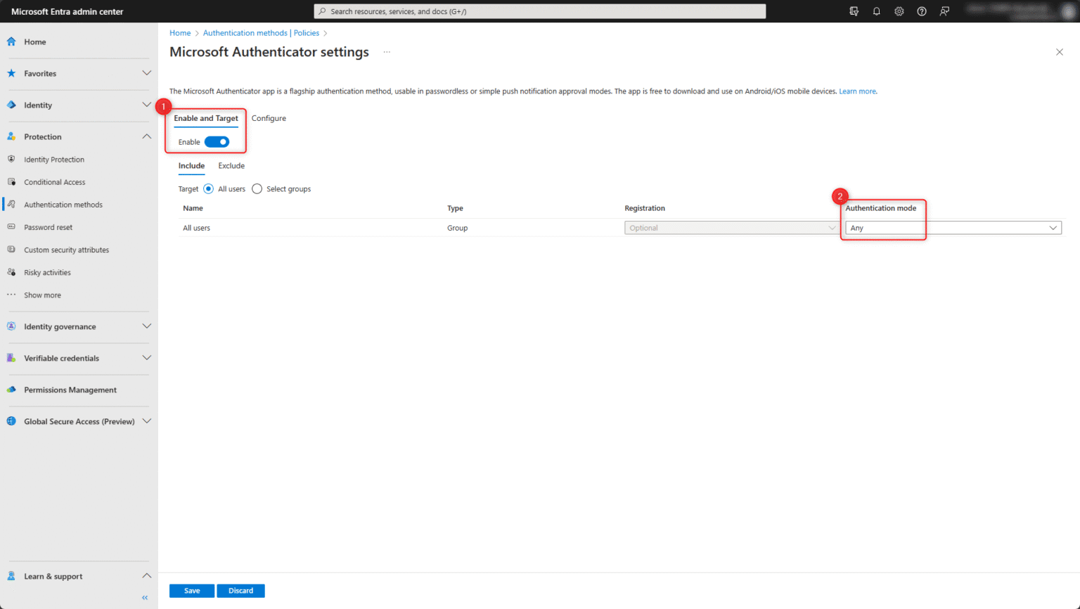Click the Custom security attributes icon
Screen dimensions: 1080x609
tap(12, 249)
